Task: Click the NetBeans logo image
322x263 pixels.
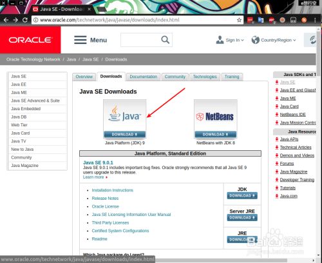Action: pyautogui.click(x=216, y=116)
